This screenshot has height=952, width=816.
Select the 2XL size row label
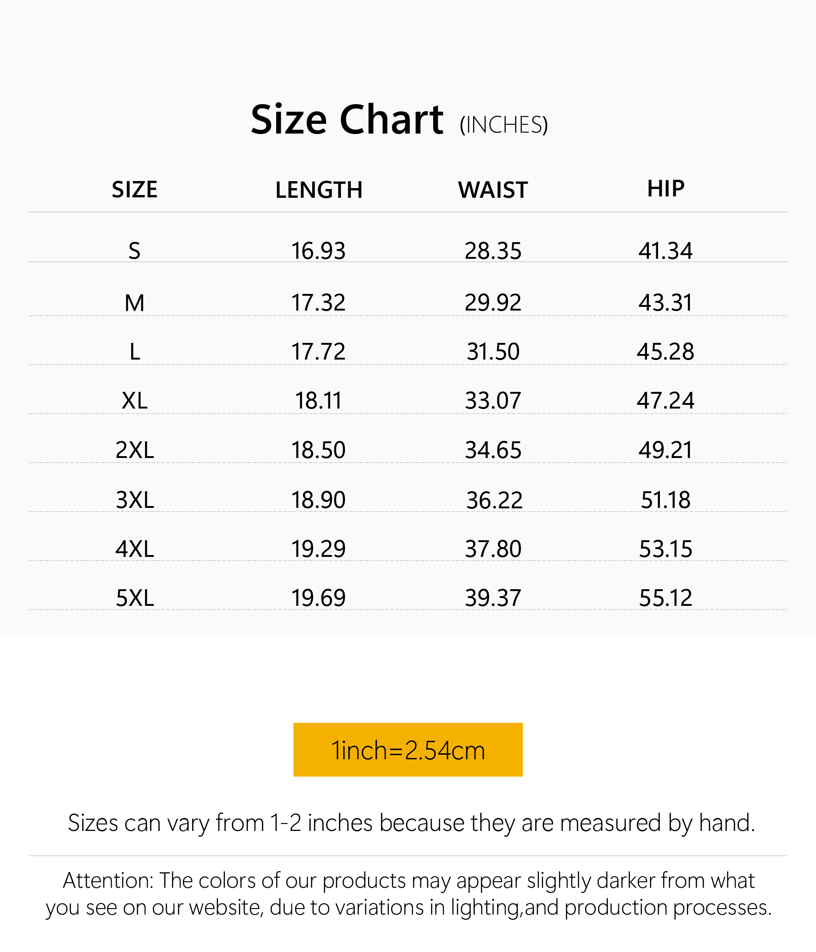[134, 450]
